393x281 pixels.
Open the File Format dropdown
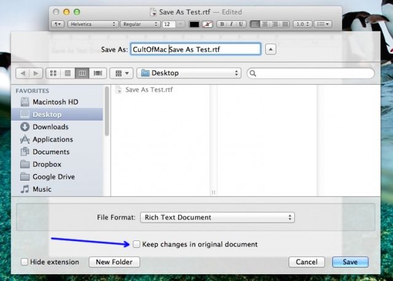(217, 217)
